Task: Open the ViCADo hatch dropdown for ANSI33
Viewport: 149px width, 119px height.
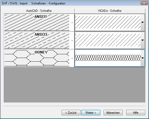Action: coord(142,40)
